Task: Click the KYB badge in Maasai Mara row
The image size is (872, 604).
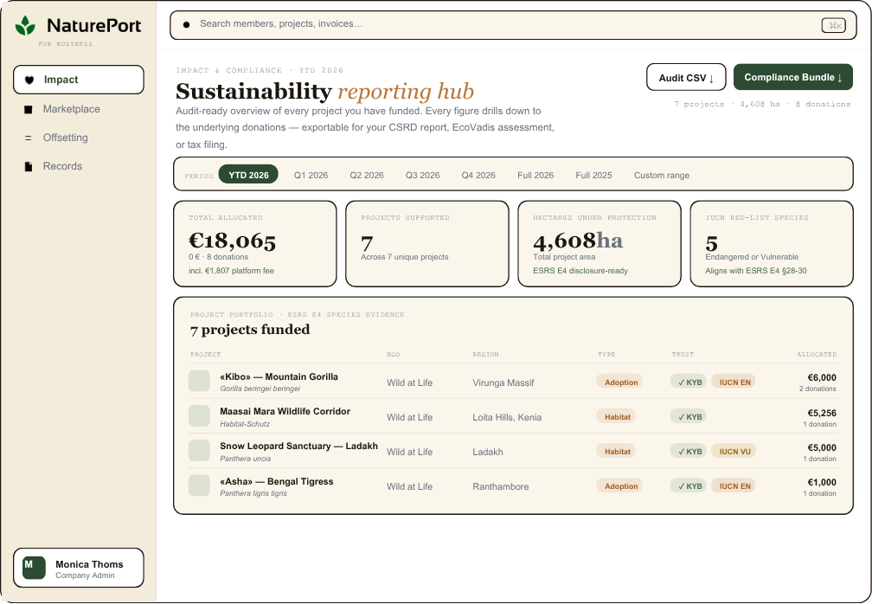Action: coord(689,416)
